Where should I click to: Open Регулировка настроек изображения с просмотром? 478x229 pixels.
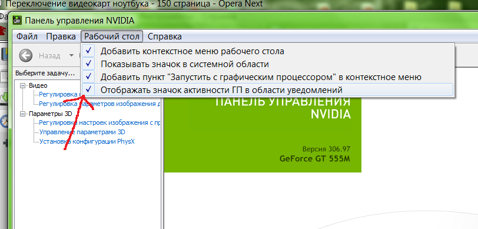tap(99, 122)
